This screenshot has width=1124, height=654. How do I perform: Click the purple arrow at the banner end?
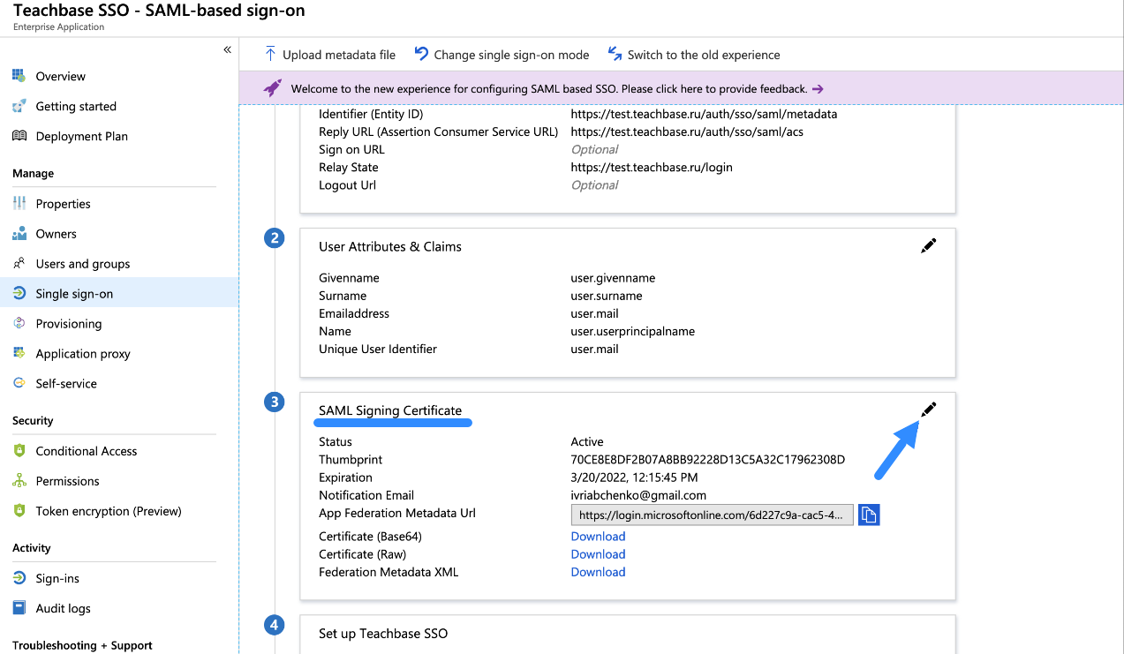click(x=818, y=89)
